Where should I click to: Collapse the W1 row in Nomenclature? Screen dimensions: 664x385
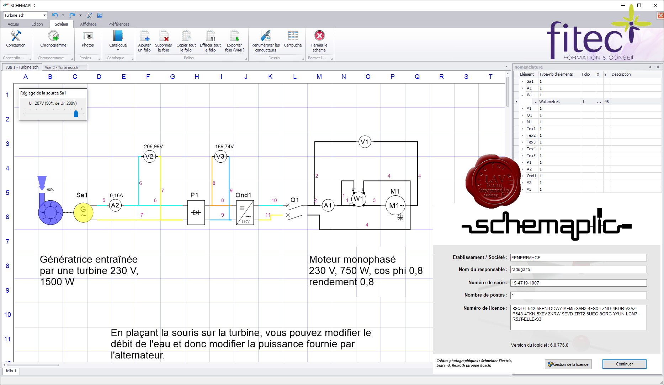pyautogui.click(x=522, y=95)
